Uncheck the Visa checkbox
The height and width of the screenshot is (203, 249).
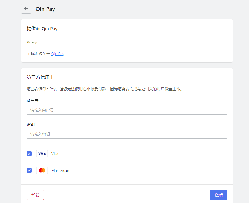pos(29,154)
